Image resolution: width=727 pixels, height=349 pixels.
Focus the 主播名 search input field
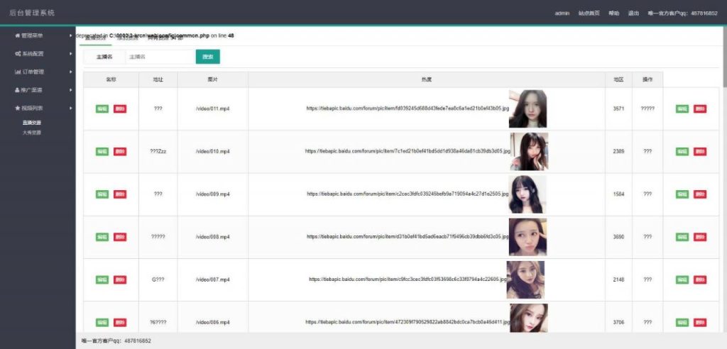click(160, 57)
